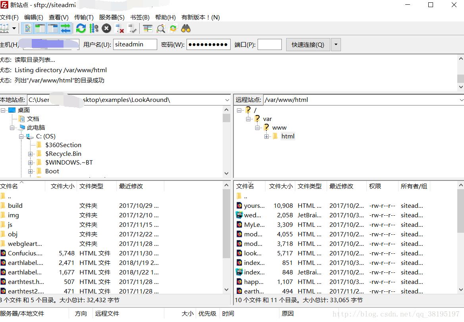The height and width of the screenshot is (322, 464).
Task: Sort remote files by 权限 column
Action: point(382,186)
